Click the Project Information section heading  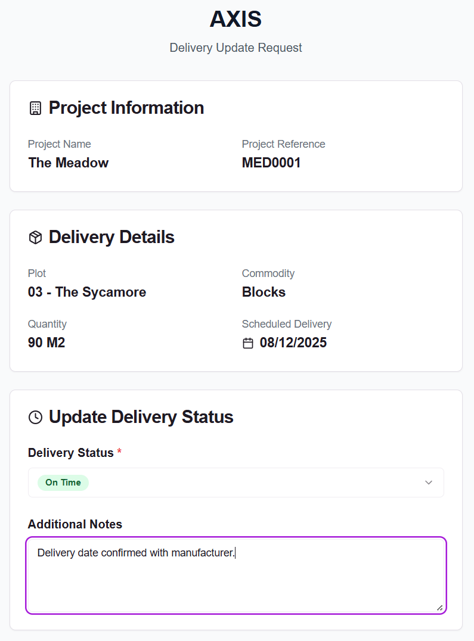point(126,108)
